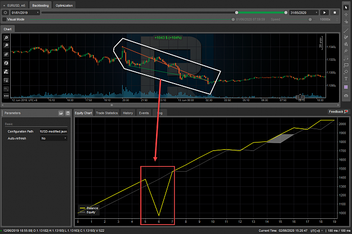Click backtest range slider right handle
352x234 pixels.
[x=286, y=12]
